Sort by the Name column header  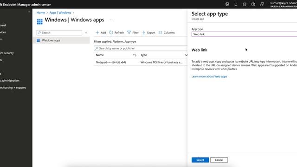[x=100, y=55]
